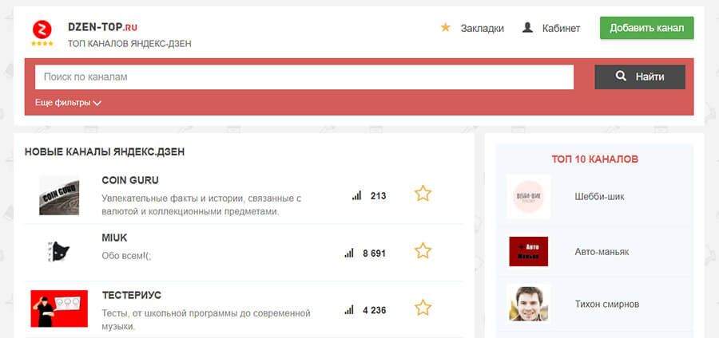
Task: Click the Кабинет user profile icon
Action: (x=527, y=28)
